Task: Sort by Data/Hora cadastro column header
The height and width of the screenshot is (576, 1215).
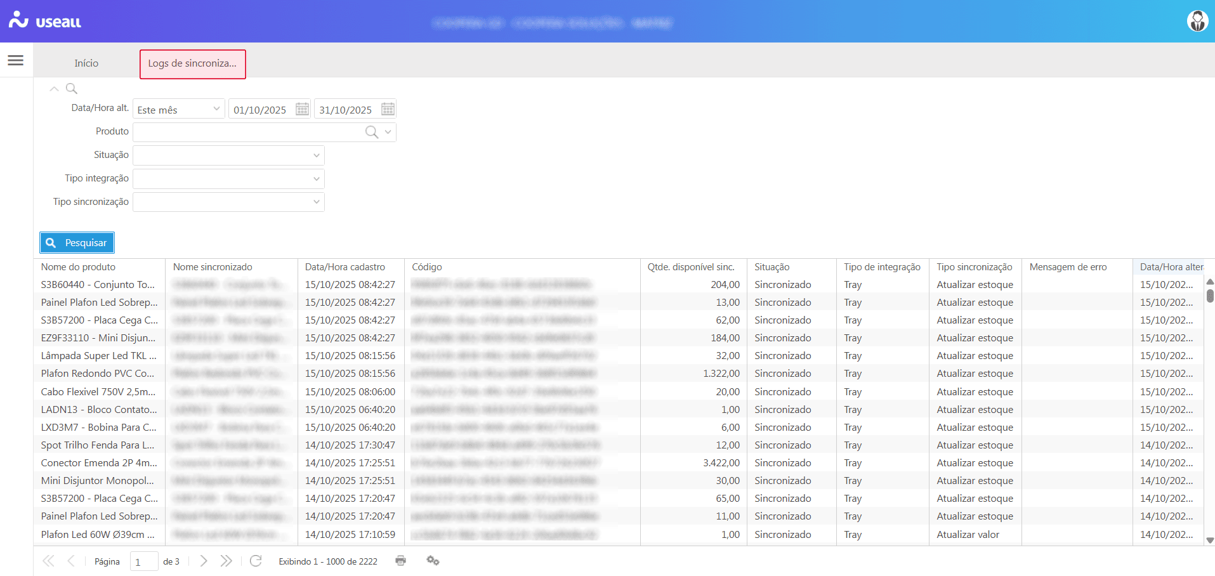Action: [x=345, y=267]
